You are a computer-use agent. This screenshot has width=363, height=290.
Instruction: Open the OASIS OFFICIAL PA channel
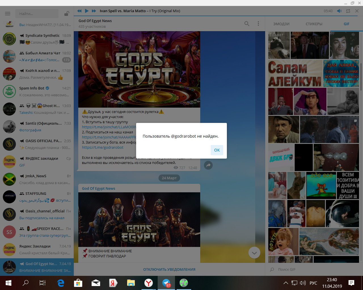click(37, 144)
